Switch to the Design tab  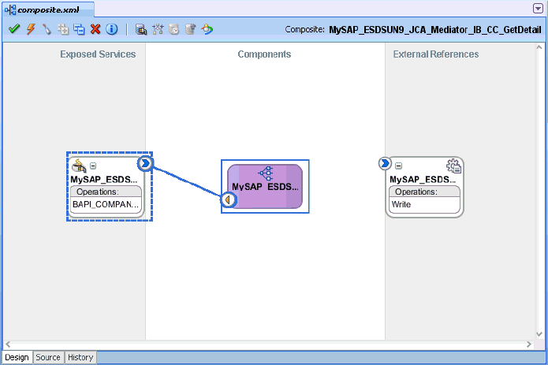point(17,357)
